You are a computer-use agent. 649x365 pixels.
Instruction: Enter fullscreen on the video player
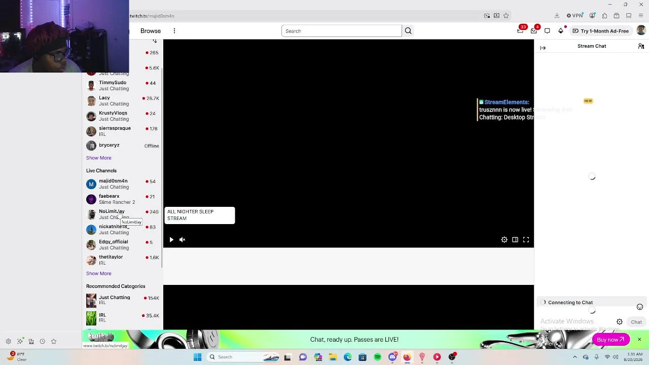tap(526, 240)
